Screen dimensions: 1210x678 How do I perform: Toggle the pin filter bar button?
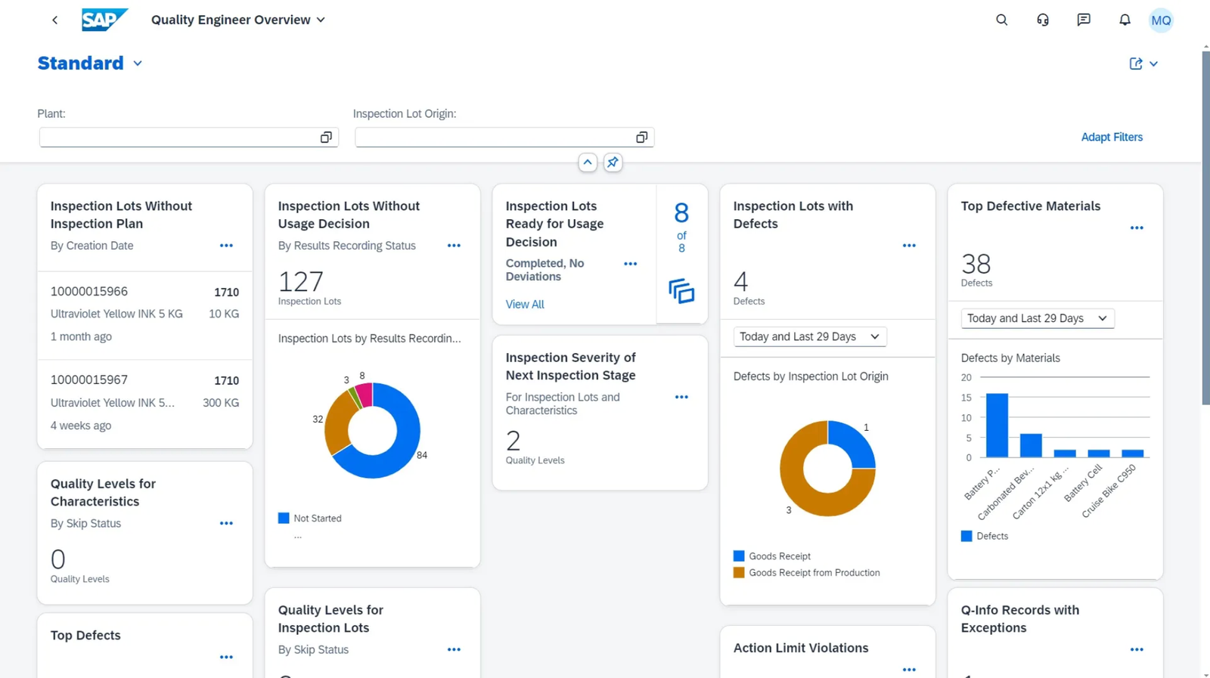click(x=613, y=163)
